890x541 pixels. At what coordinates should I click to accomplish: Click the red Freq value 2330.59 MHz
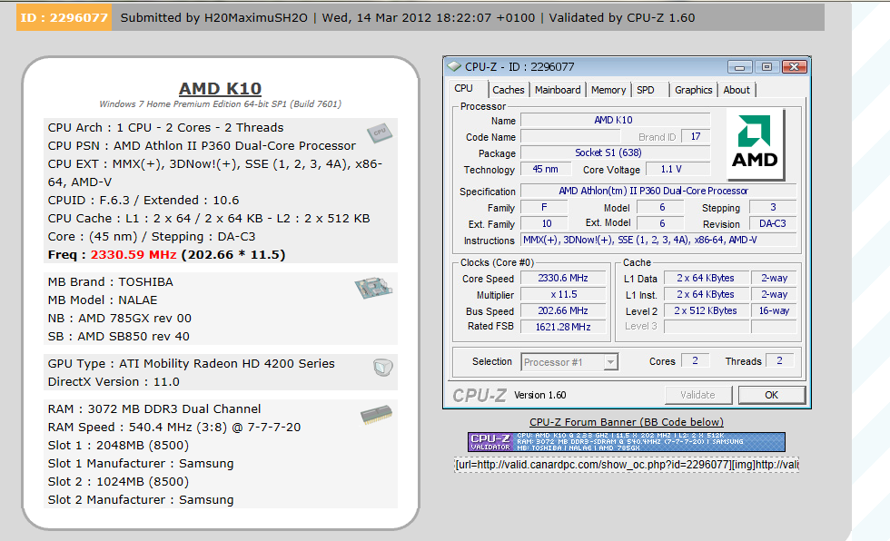[x=133, y=255]
